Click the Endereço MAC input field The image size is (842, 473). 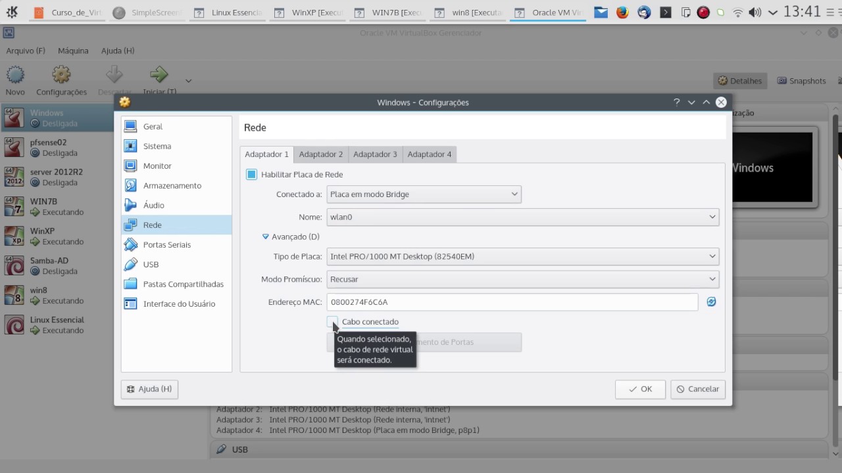tap(512, 302)
